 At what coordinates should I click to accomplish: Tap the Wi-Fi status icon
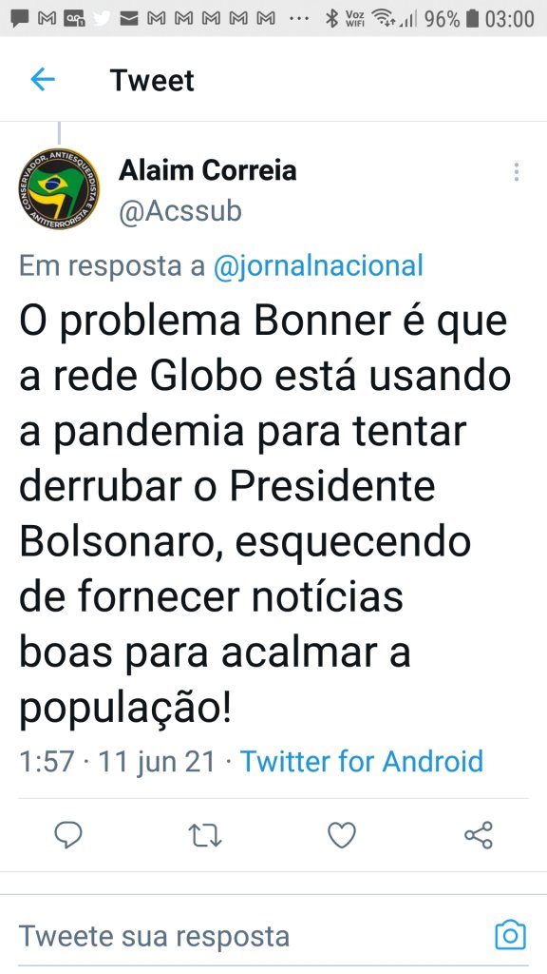tap(383, 19)
